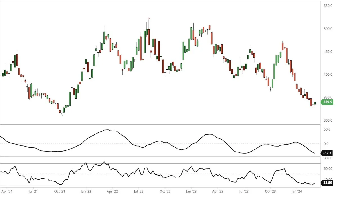Click the Apr '23 date label

click(218, 192)
